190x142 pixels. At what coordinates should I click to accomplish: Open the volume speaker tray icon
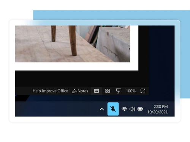click(x=132, y=109)
